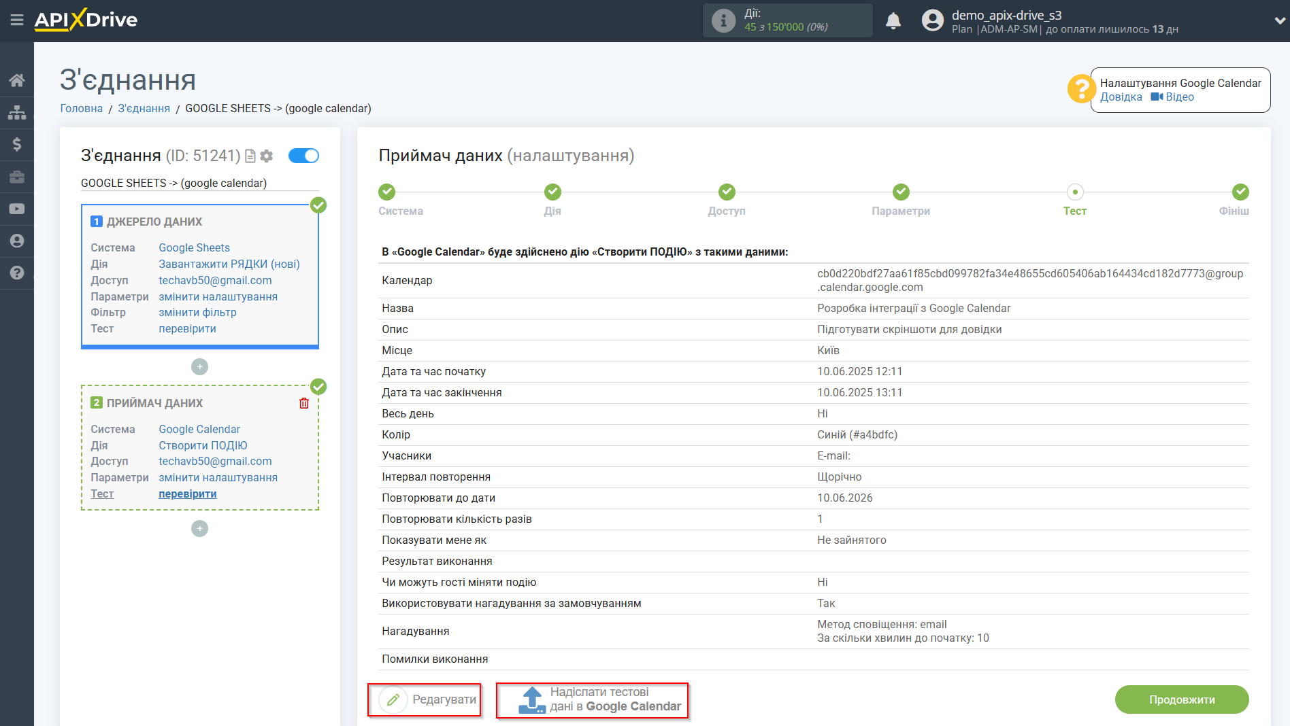Open Створити ПОДІЮ action link

pyautogui.click(x=203, y=446)
